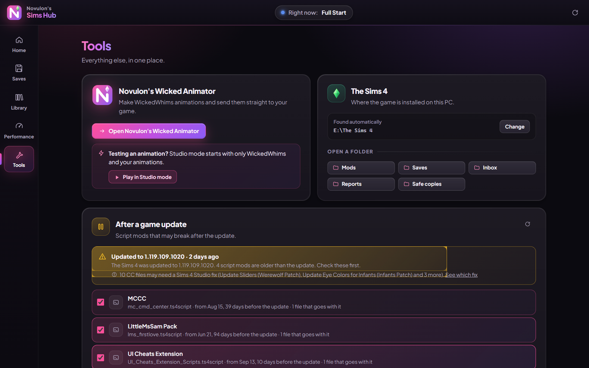The height and width of the screenshot is (368, 589).
Task: Uncheck the LittleMsSam Pack checkbox
Action: [x=100, y=330]
